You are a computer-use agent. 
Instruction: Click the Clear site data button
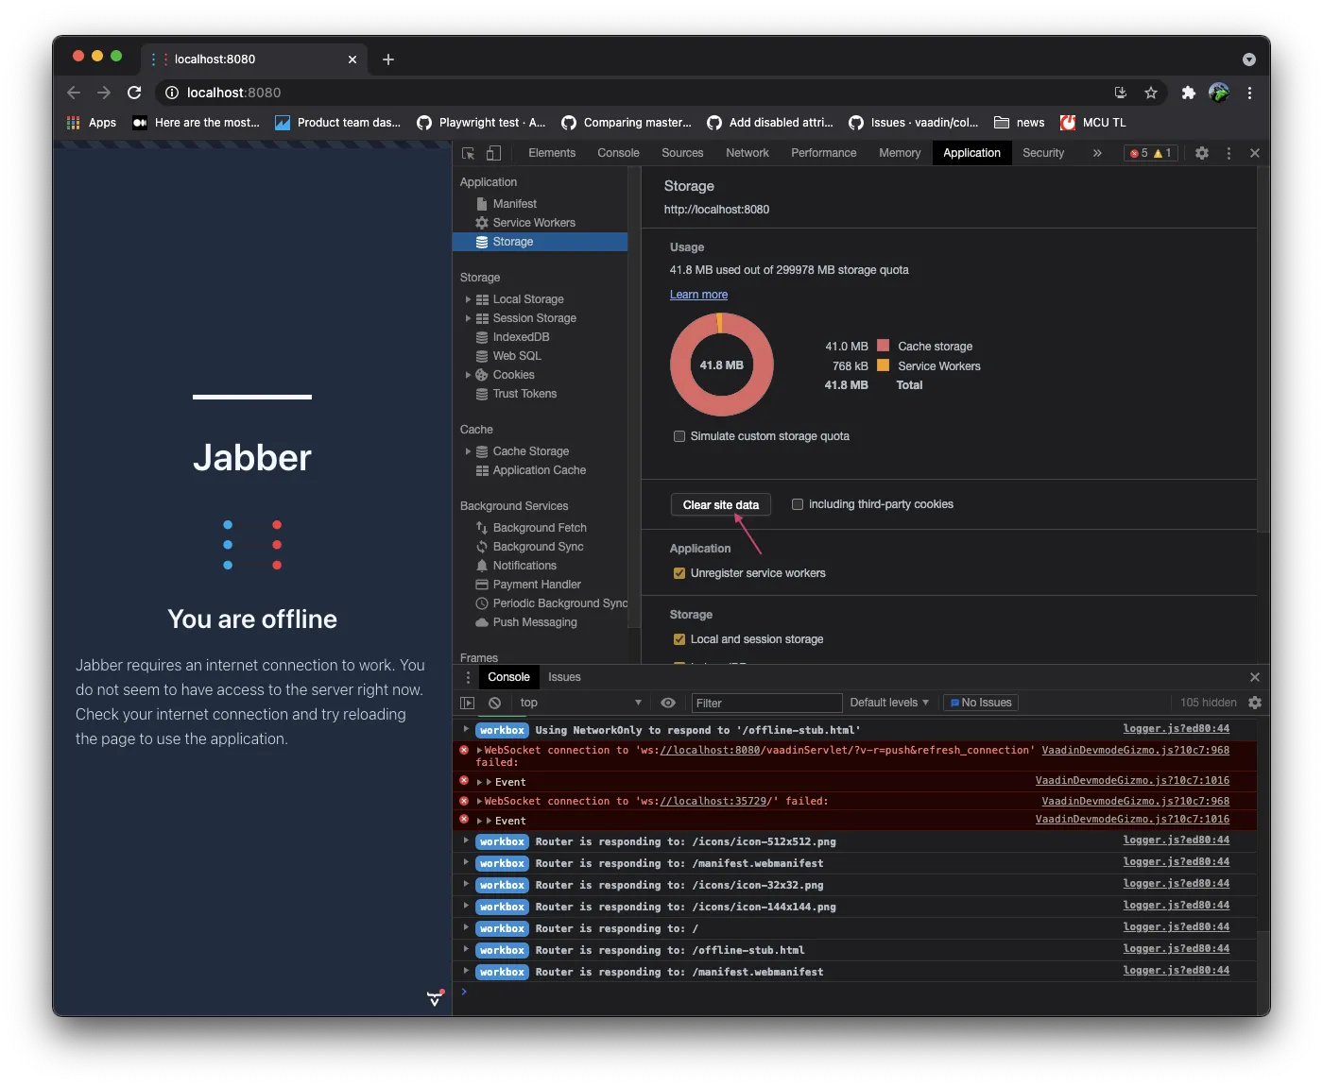tap(721, 505)
